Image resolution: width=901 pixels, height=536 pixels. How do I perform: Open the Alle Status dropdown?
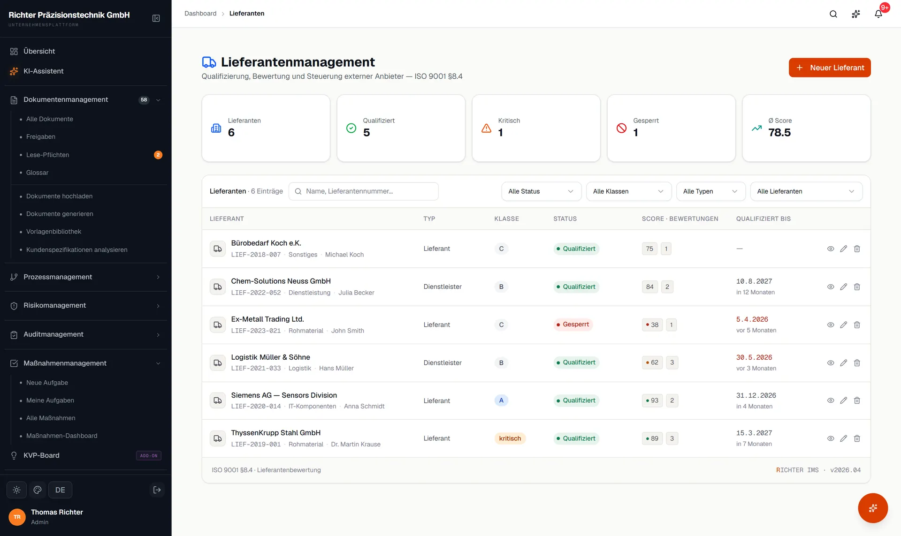pyautogui.click(x=541, y=191)
